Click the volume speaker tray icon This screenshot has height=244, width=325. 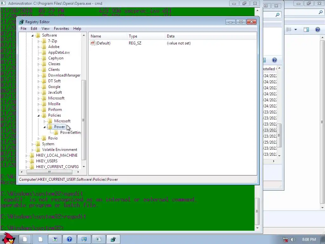coord(293,240)
